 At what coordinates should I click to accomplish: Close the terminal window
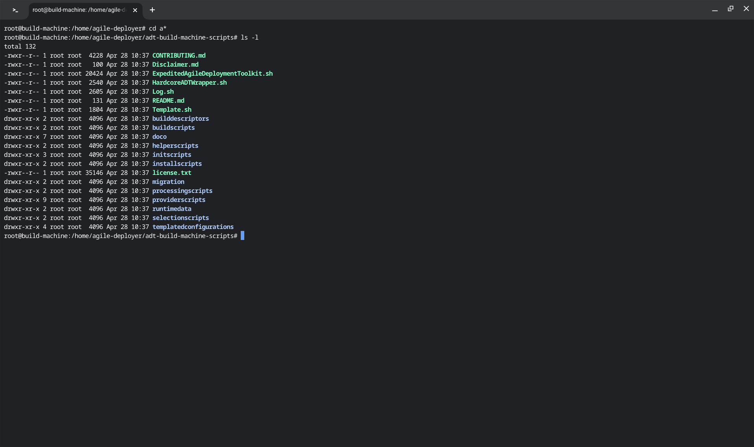(x=746, y=9)
